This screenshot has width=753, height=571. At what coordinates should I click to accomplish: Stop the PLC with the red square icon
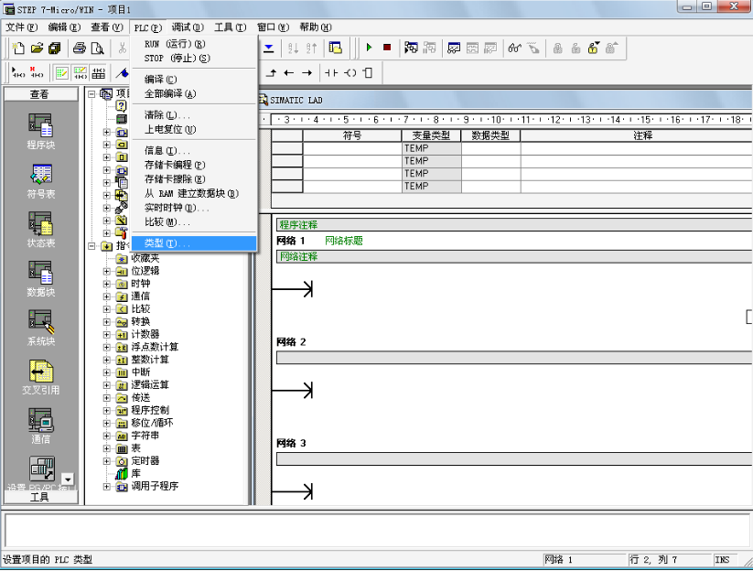pos(387,48)
